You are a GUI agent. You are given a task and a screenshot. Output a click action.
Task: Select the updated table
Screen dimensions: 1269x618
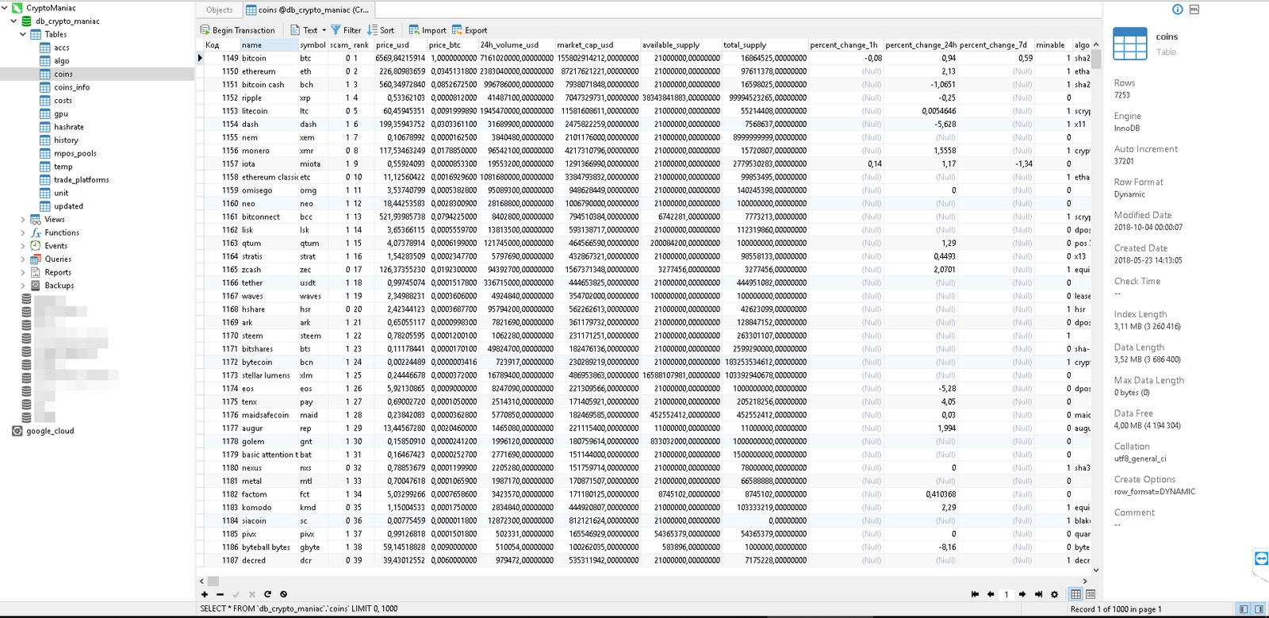click(x=68, y=206)
